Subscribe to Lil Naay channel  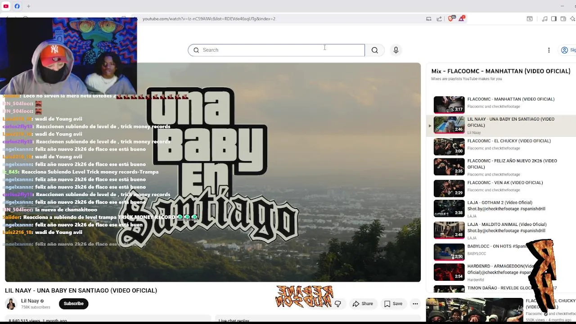click(x=73, y=304)
